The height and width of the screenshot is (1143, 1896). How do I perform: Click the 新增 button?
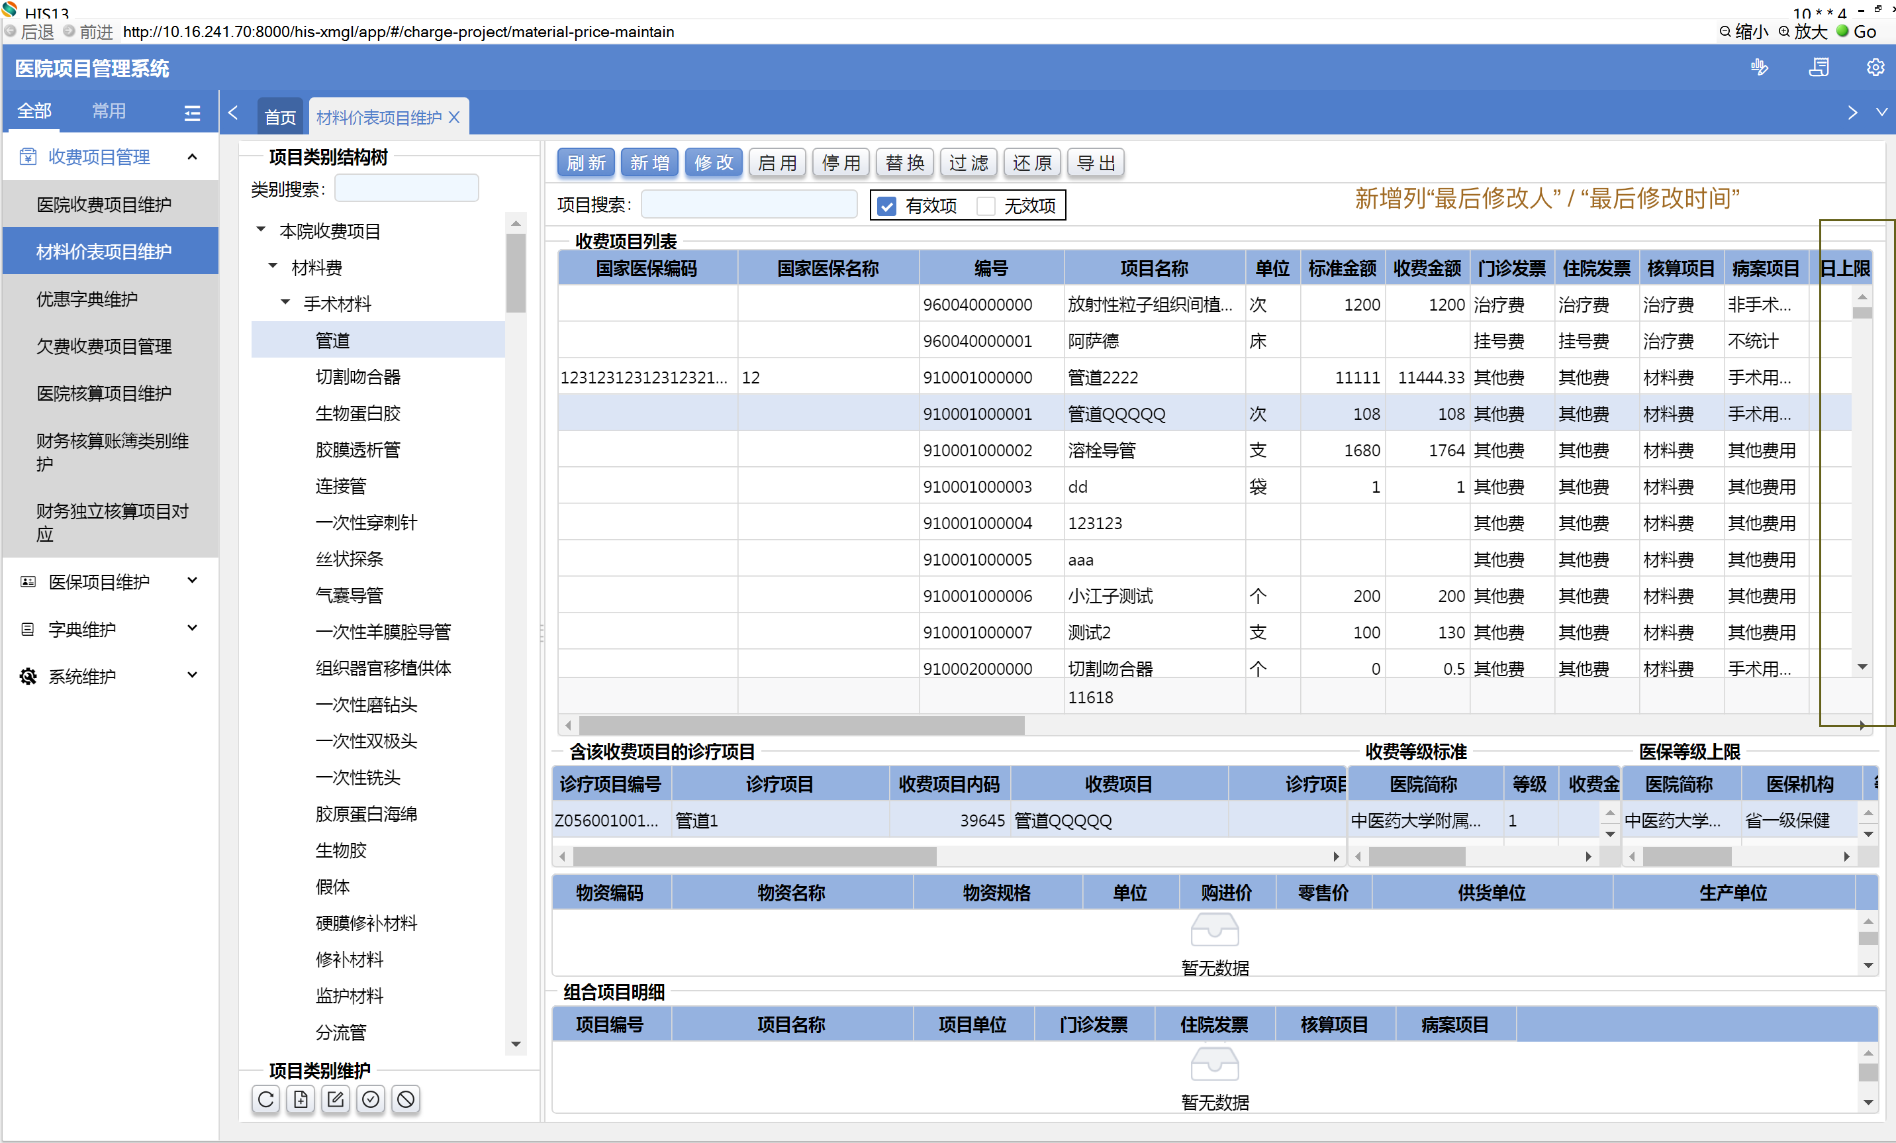pyautogui.click(x=649, y=162)
